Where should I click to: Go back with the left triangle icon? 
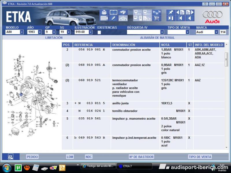pos(190,18)
